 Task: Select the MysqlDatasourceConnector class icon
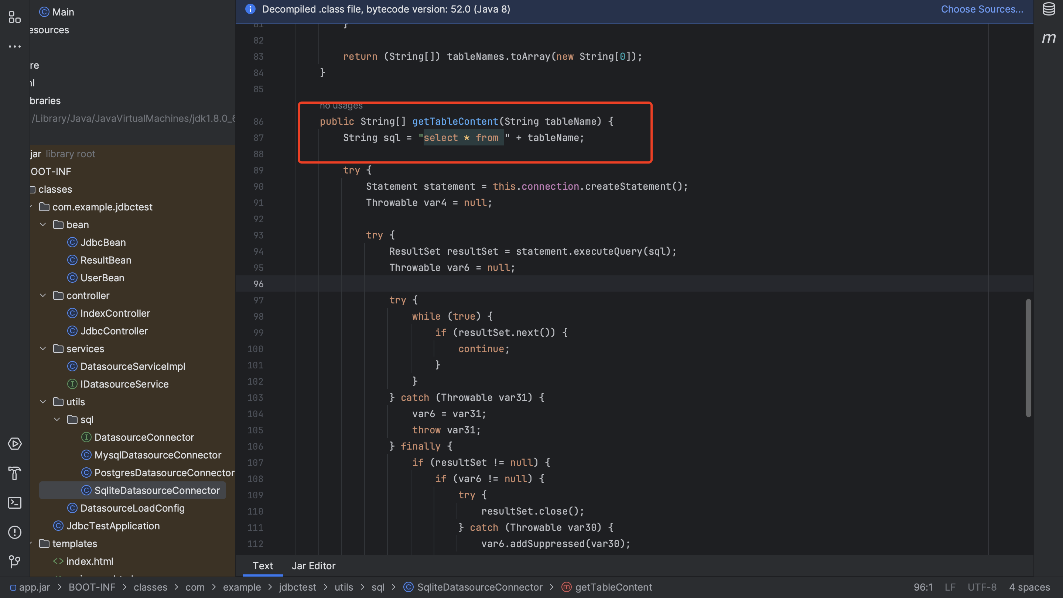pos(86,455)
